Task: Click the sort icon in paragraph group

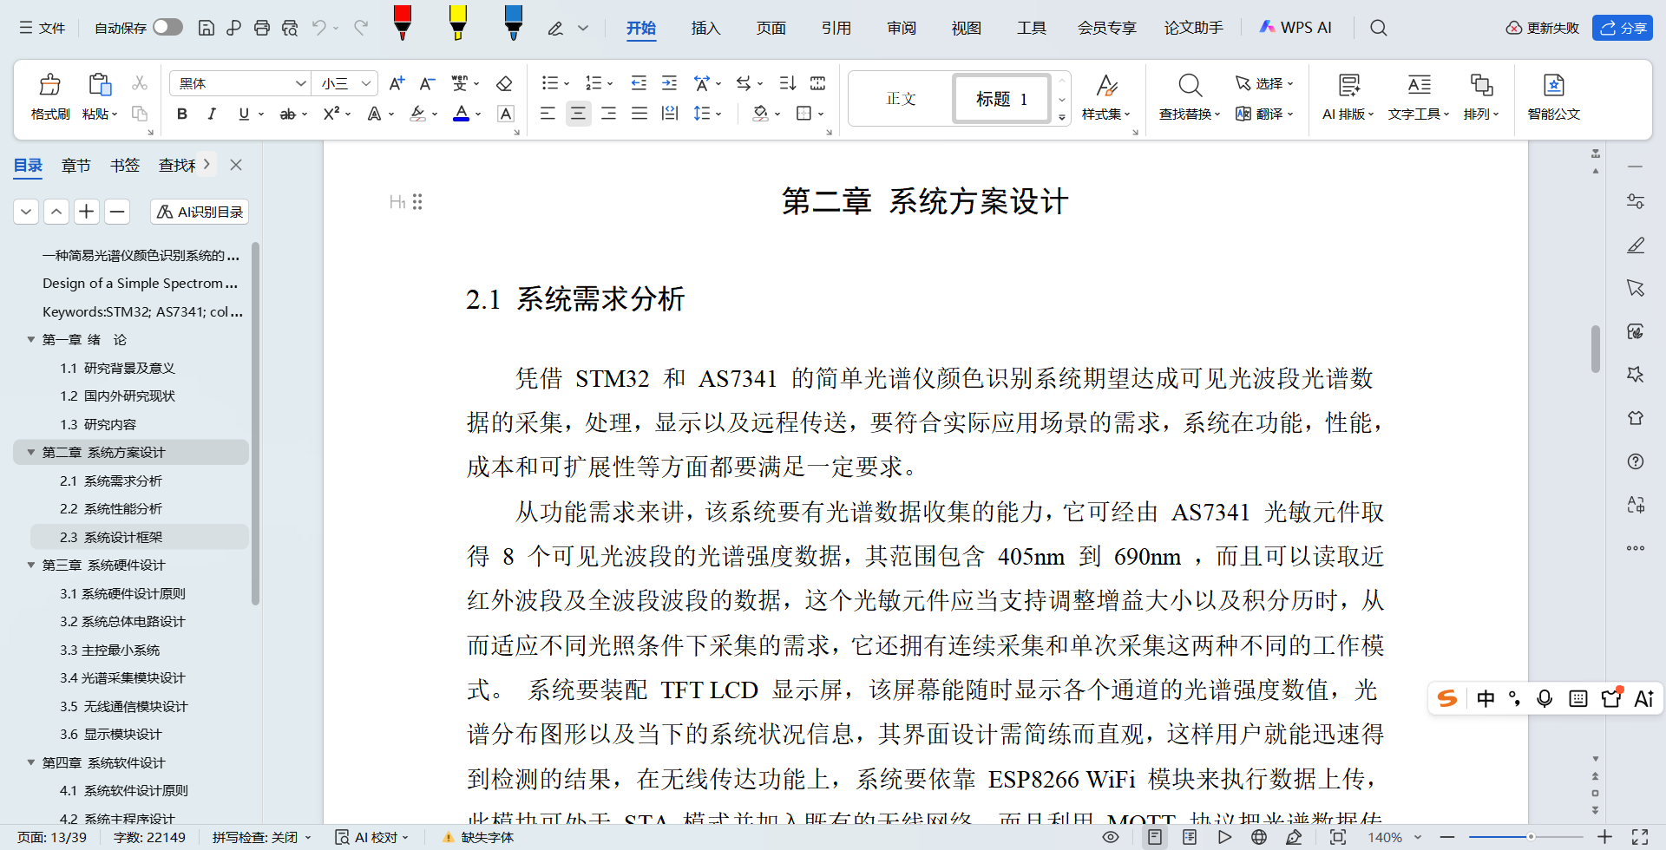Action: click(x=787, y=83)
